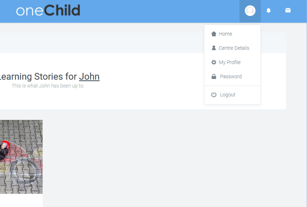Click the white card area below the photo

pos(21,200)
